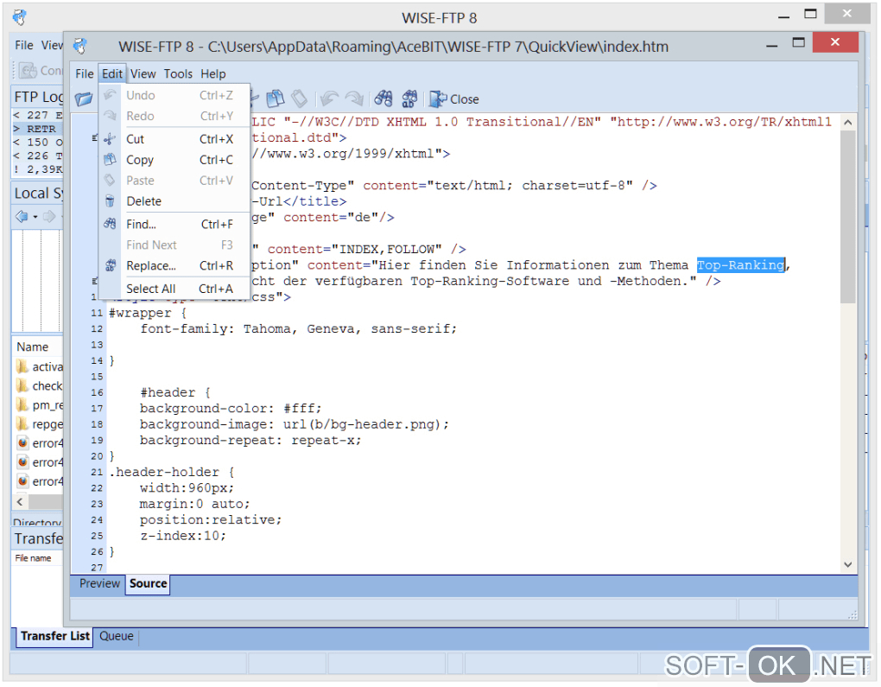Open the File menu of the editor window

[x=85, y=73]
